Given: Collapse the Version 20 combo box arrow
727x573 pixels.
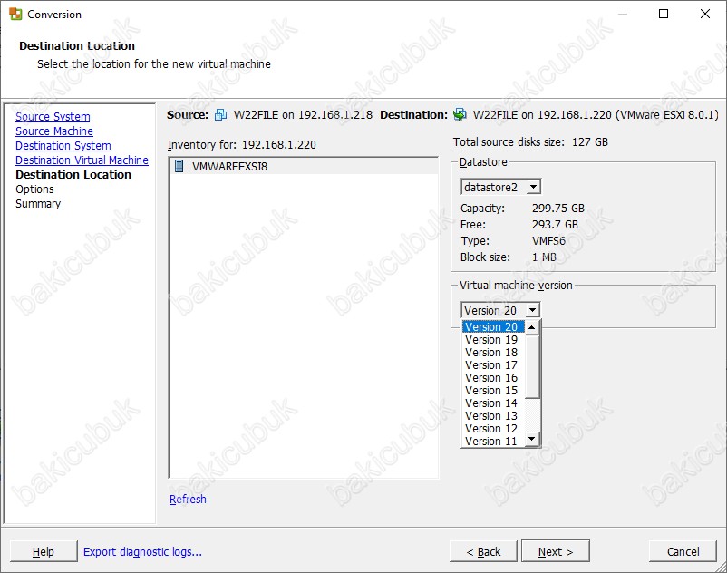Looking at the screenshot, I should tap(533, 310).
